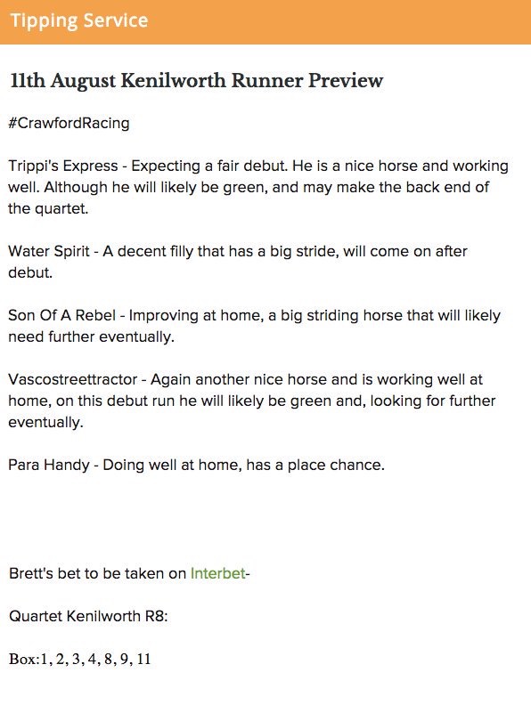531x705 pixels.
Task: Click 'Improving at home' in Rebel note
Action: [195, 315]
